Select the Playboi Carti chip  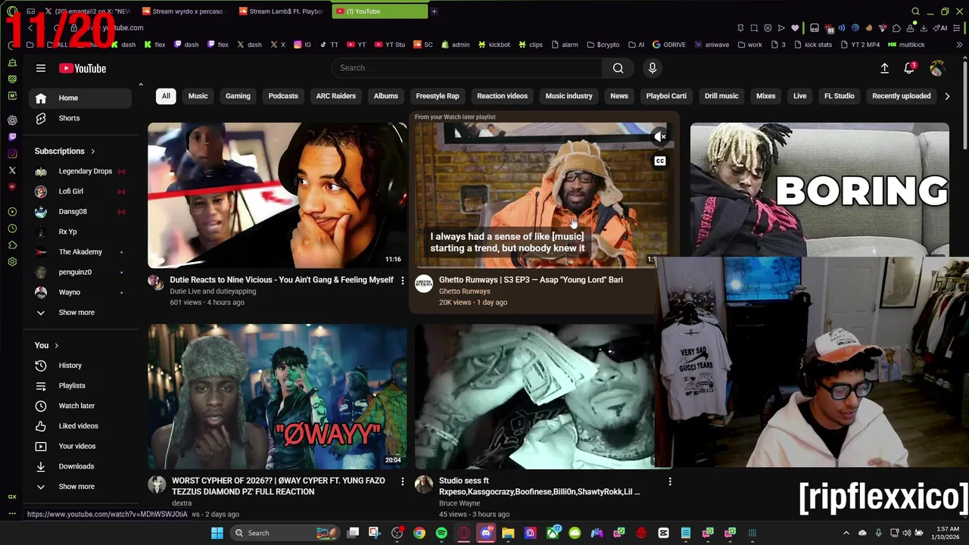pyautogui.click(x=666, y=96)
